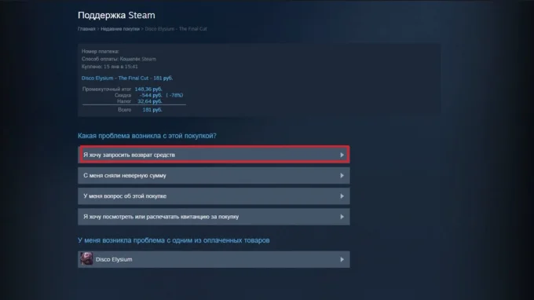534x300 pixels.
Task: Click the 'Поддержка Steam' page title
Action: click(x=116, y=16)
